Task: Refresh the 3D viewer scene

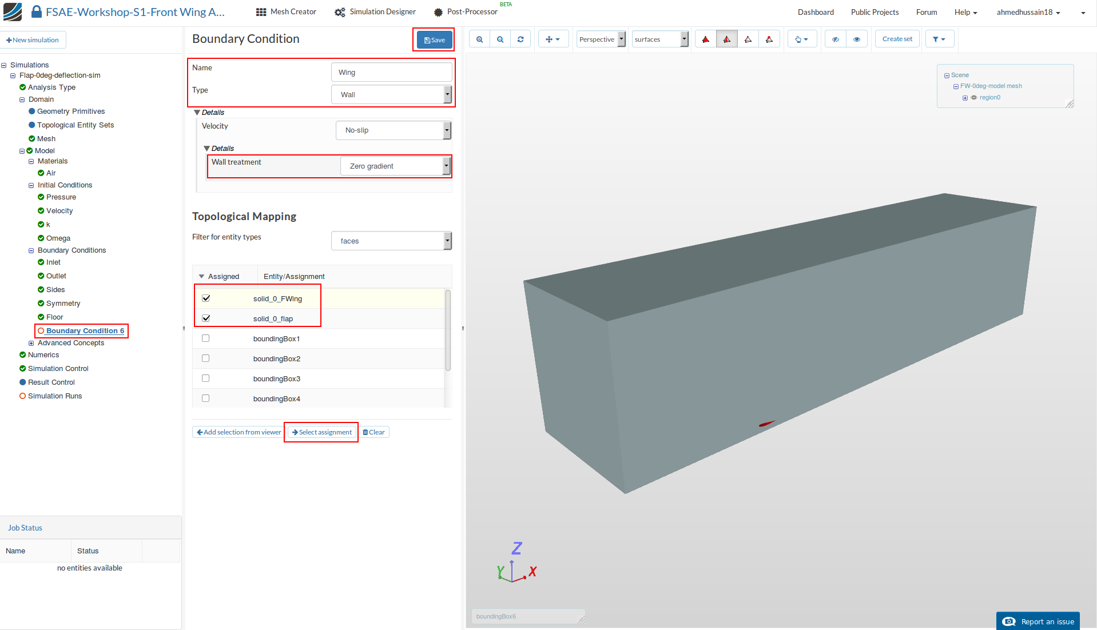Action: point(520,39)
